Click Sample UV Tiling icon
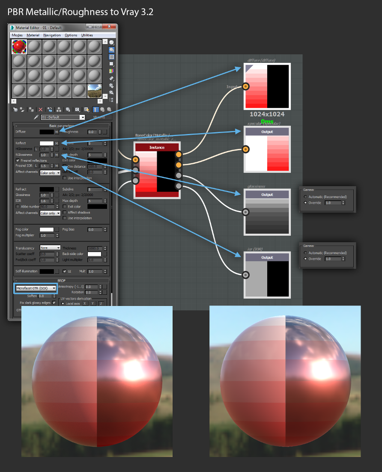 [111, 64]
